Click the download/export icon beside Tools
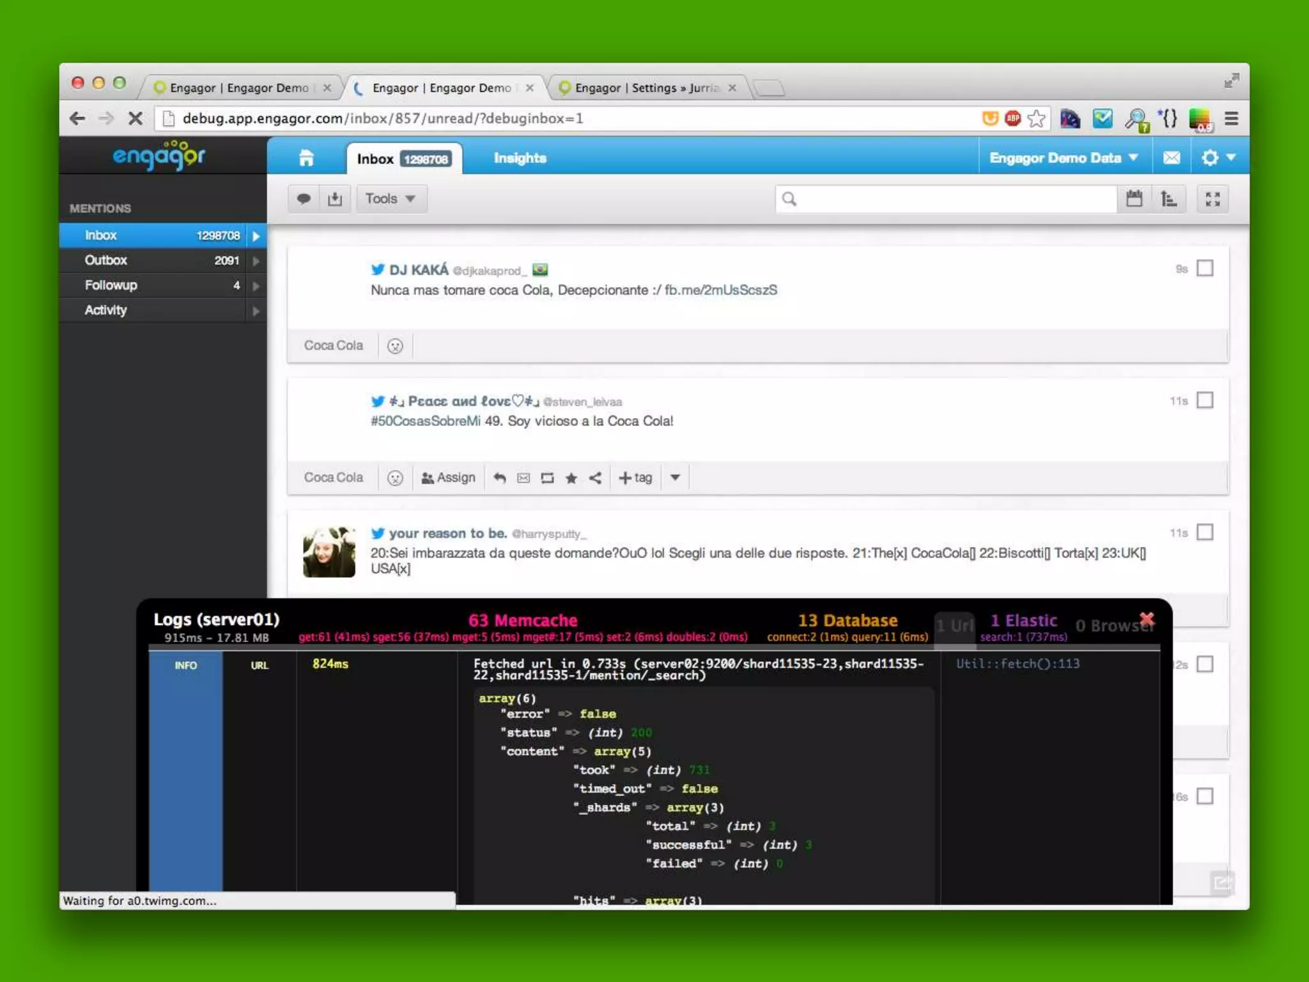This screenshot has width=1309, height=982. (x=335, y=199)
